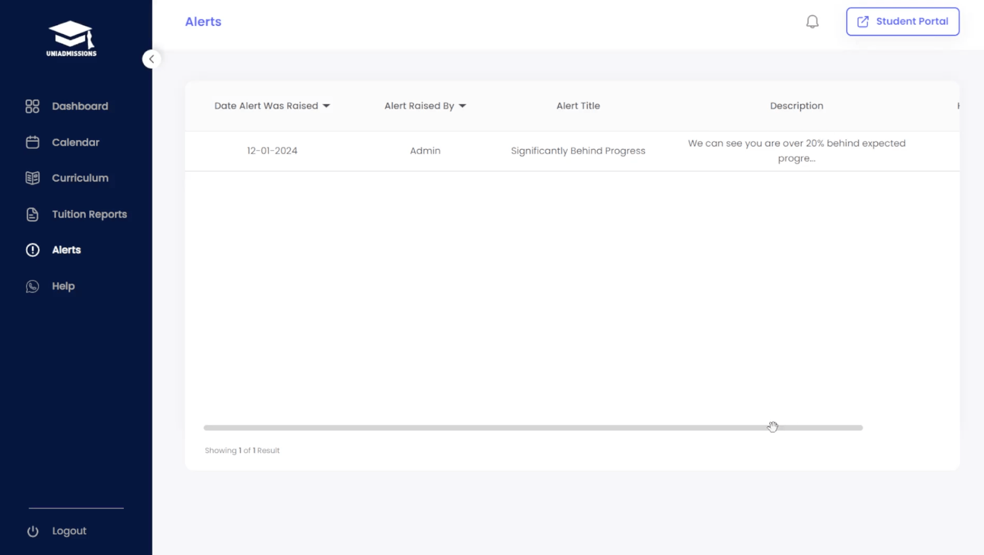Click the Logout power icon
The image size is (984, 555).
(x=32, y=531)
